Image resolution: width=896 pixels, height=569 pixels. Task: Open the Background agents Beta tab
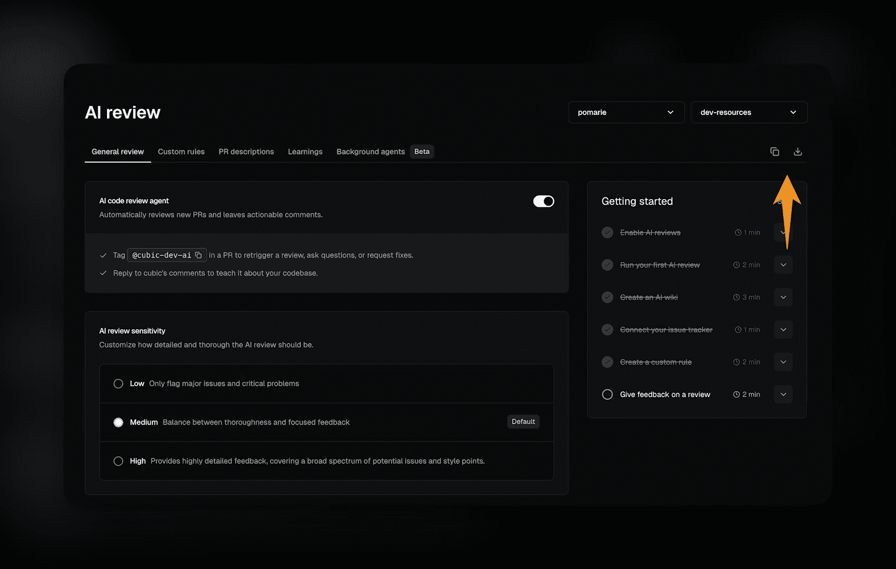(370, 152)
